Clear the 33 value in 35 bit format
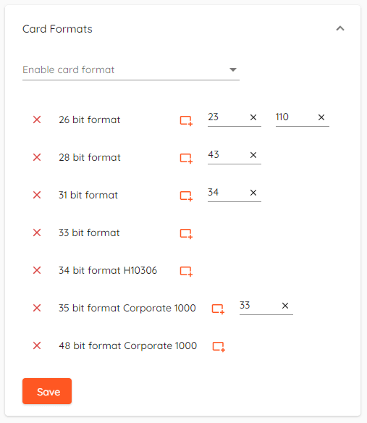 coord(285,306)
